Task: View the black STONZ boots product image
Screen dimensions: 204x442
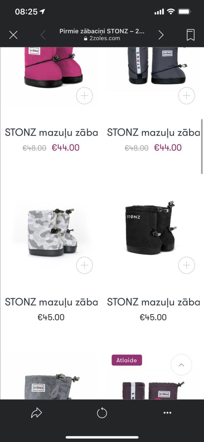Action: point(153,228)
